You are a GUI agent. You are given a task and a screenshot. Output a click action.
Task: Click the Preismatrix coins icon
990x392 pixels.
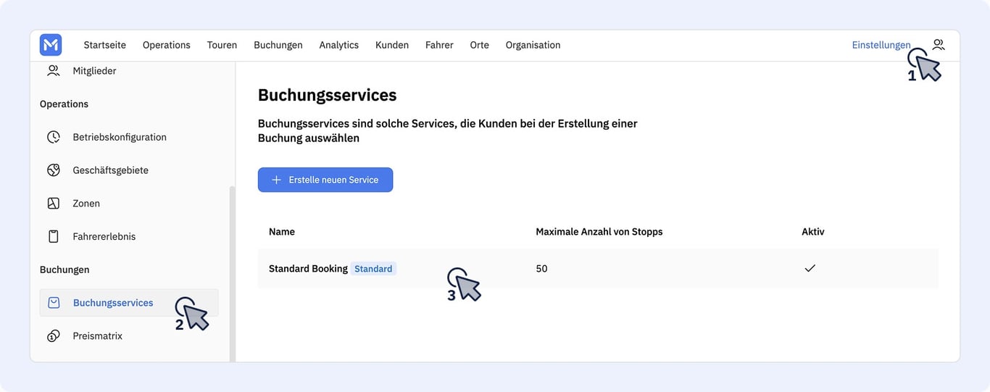click(x=54, y=336)
